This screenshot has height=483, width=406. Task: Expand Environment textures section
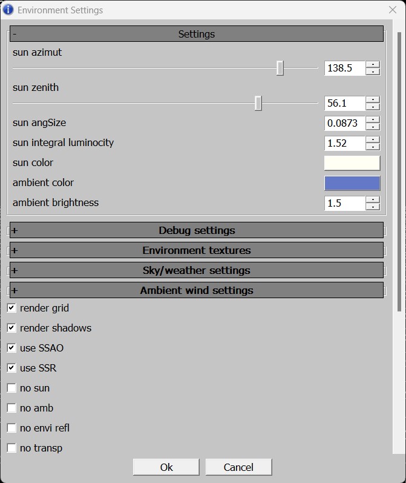pyautogui.click(x=197, y=250)
